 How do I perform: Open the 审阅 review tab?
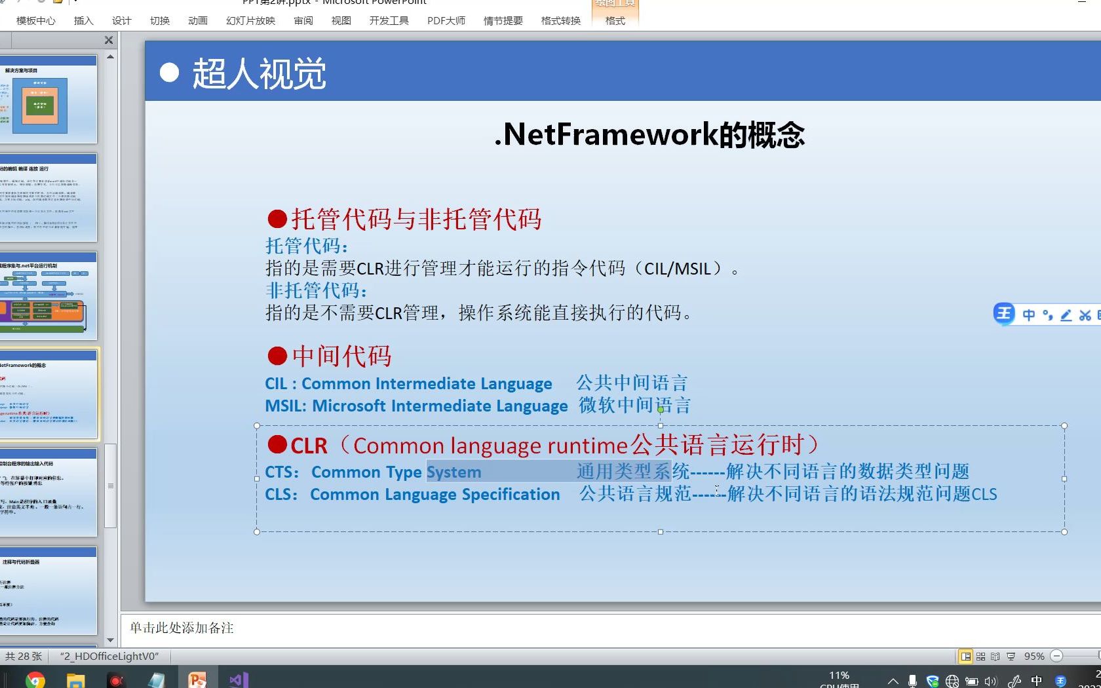pyautogui.click(x=303, y=21)
